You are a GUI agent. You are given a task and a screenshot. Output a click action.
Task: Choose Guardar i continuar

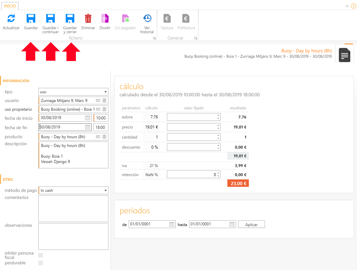click(50, 18)
